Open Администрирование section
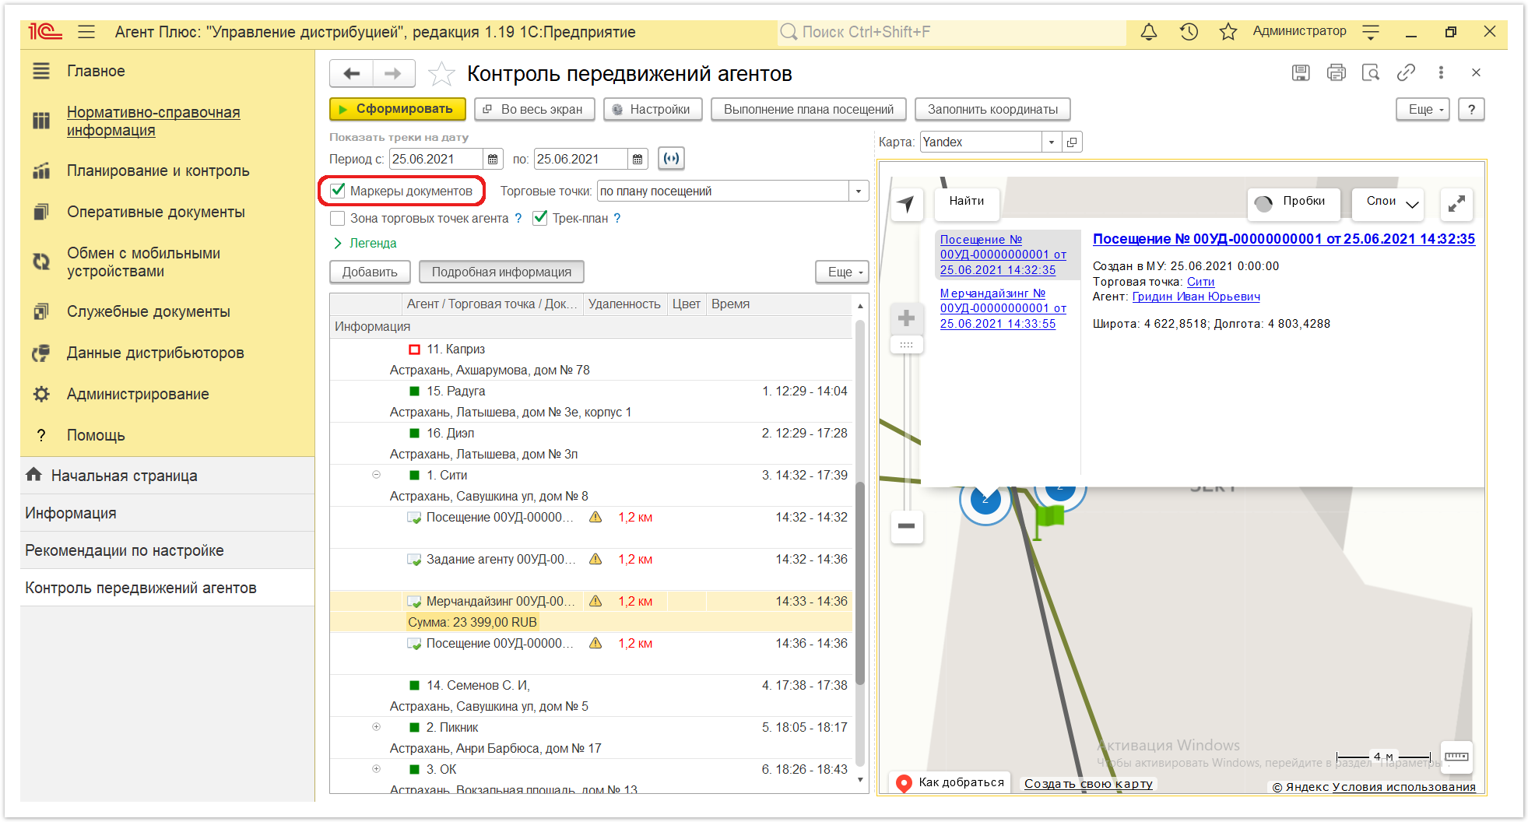Image resolution: width=1528 pixels, height=822 pixels. [138, 395]
